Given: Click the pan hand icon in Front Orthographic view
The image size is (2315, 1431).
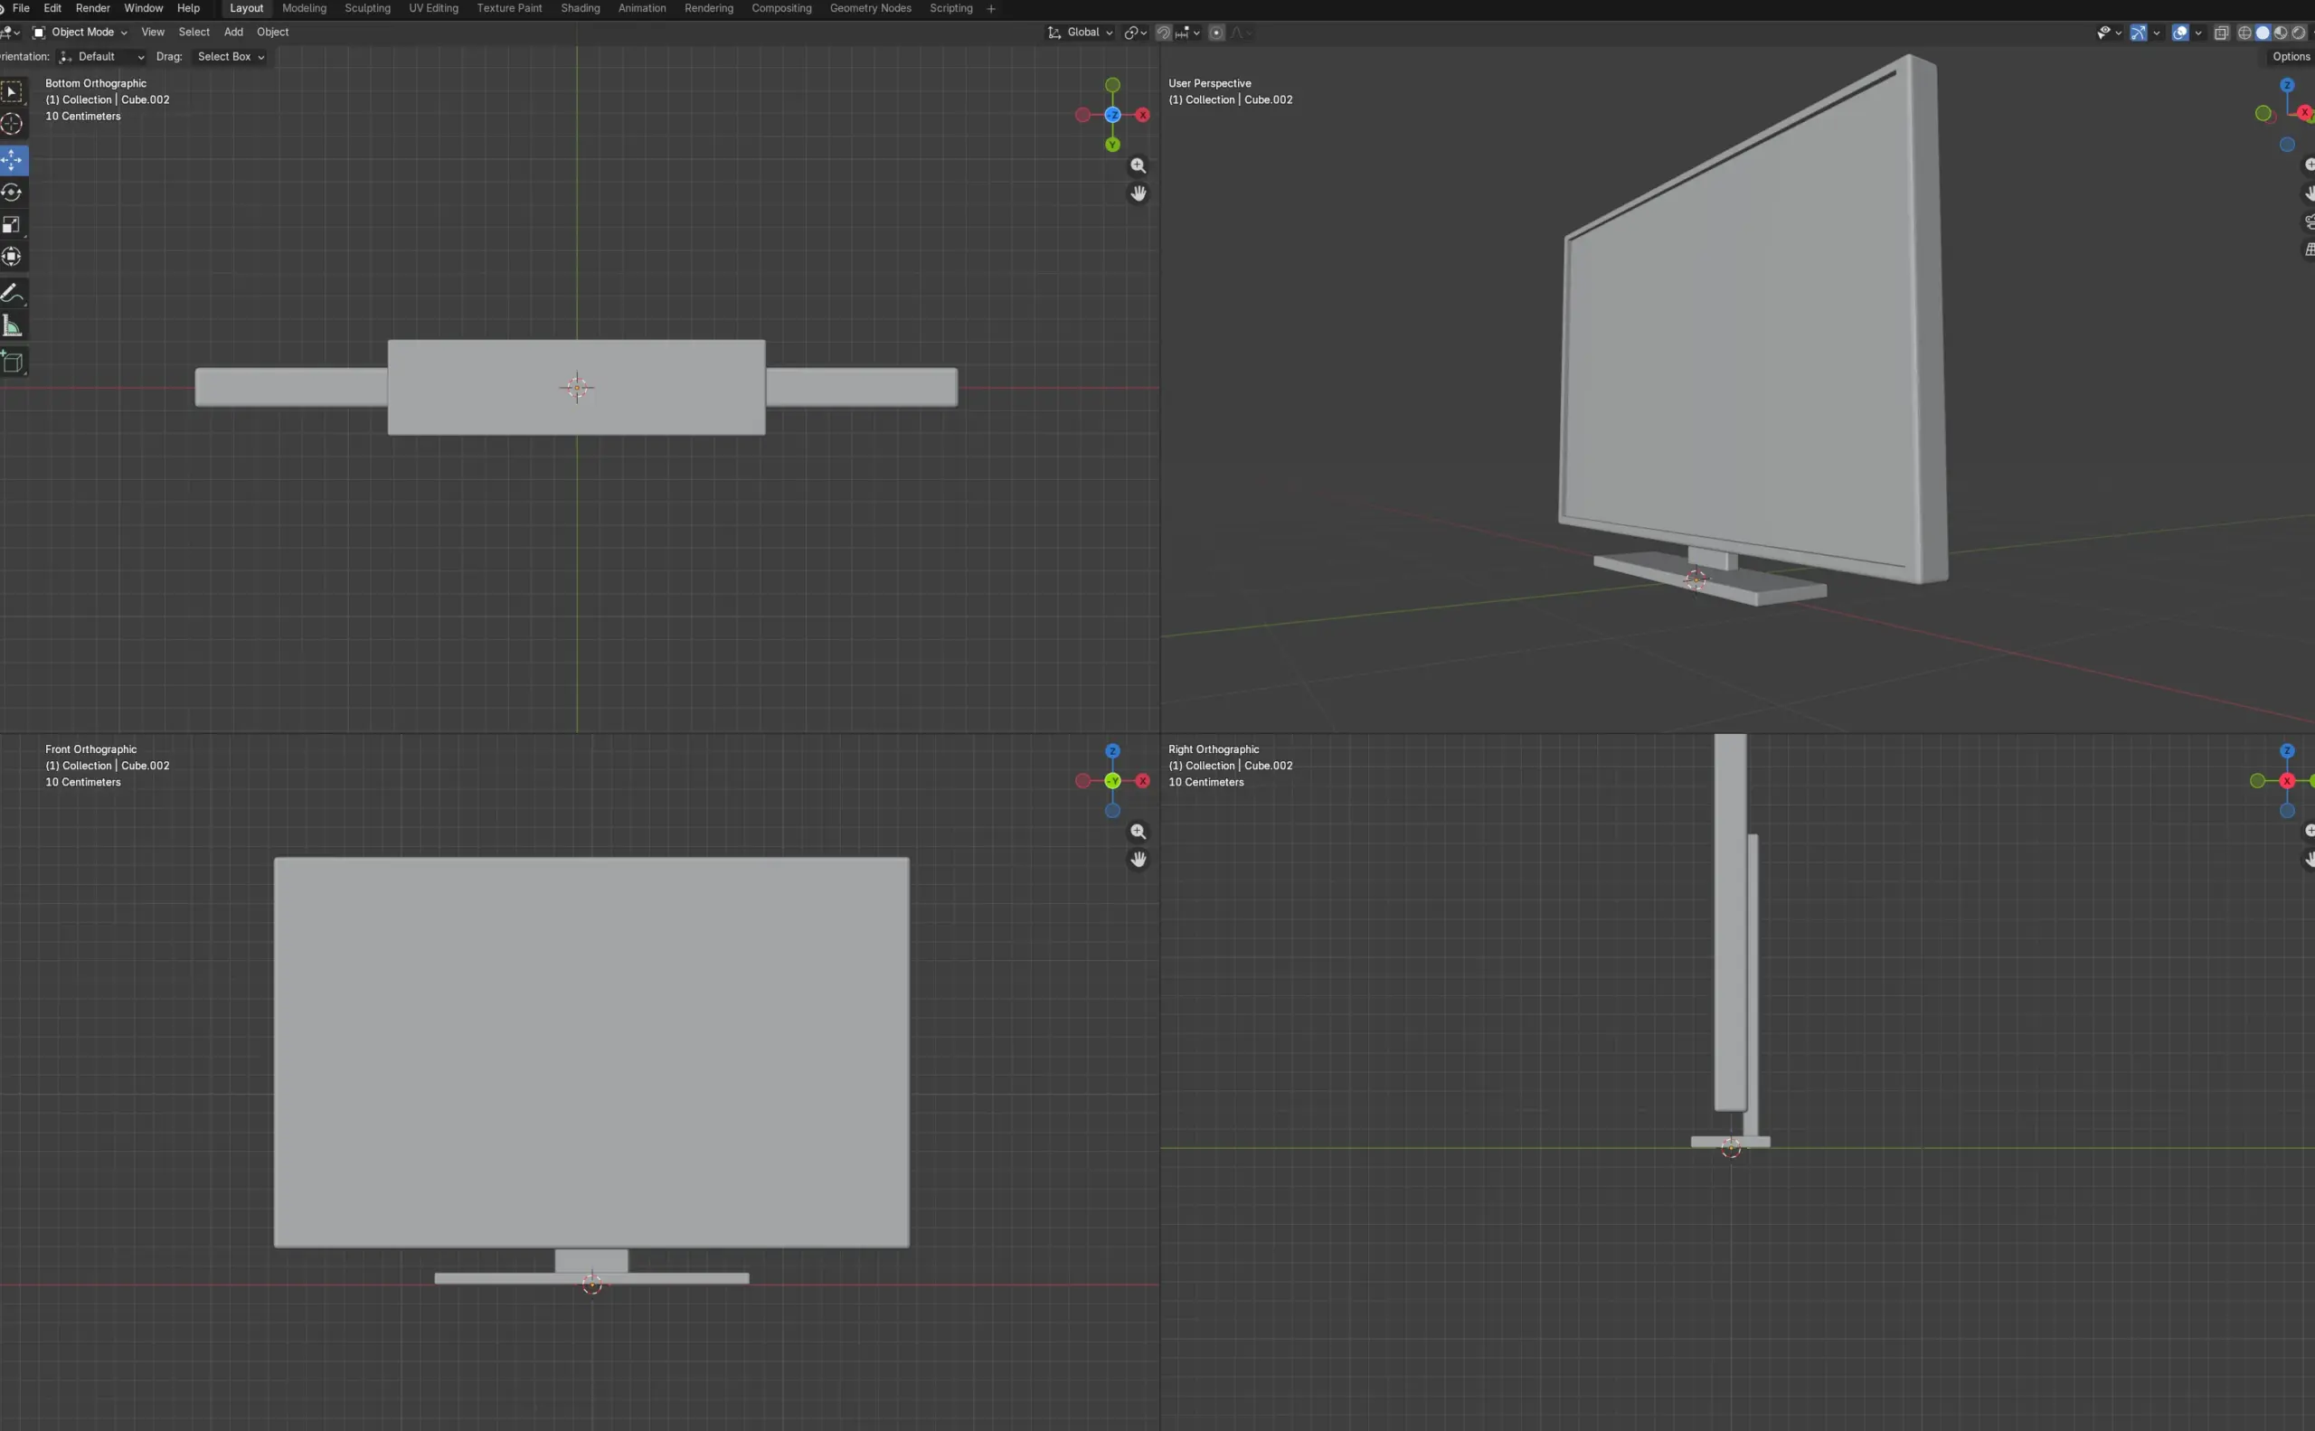Looking at the screenshot, I should click(x=1139, y=860).
